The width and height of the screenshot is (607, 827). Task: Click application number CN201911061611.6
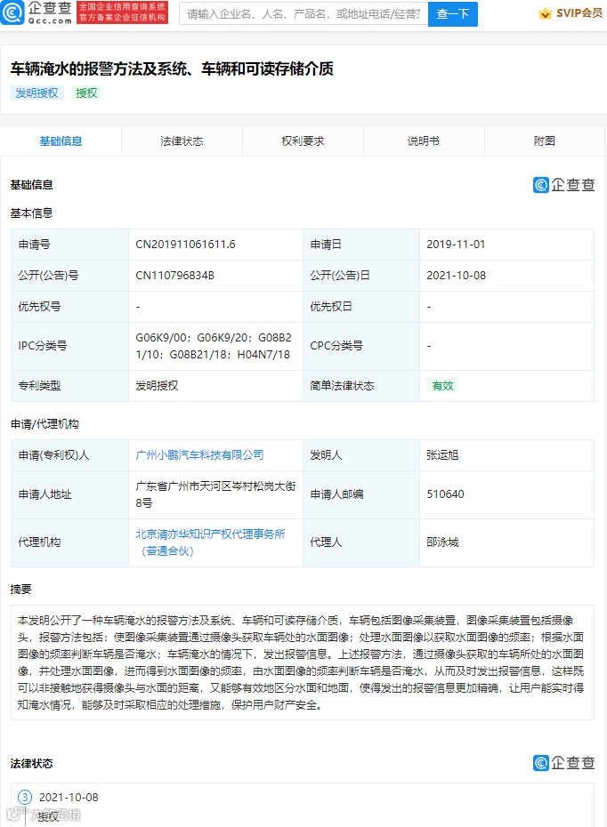pos(185,245)
